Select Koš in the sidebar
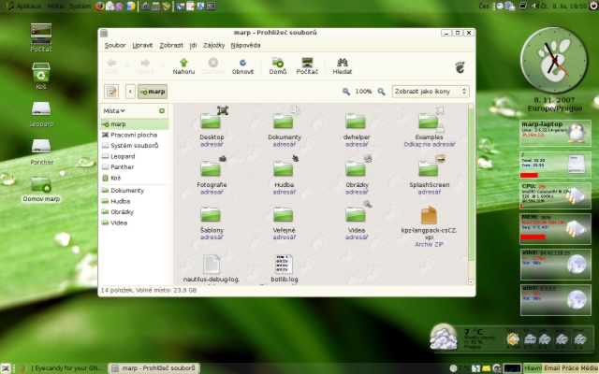This screenshot has height=374, width=599. (x=135, y=178)
